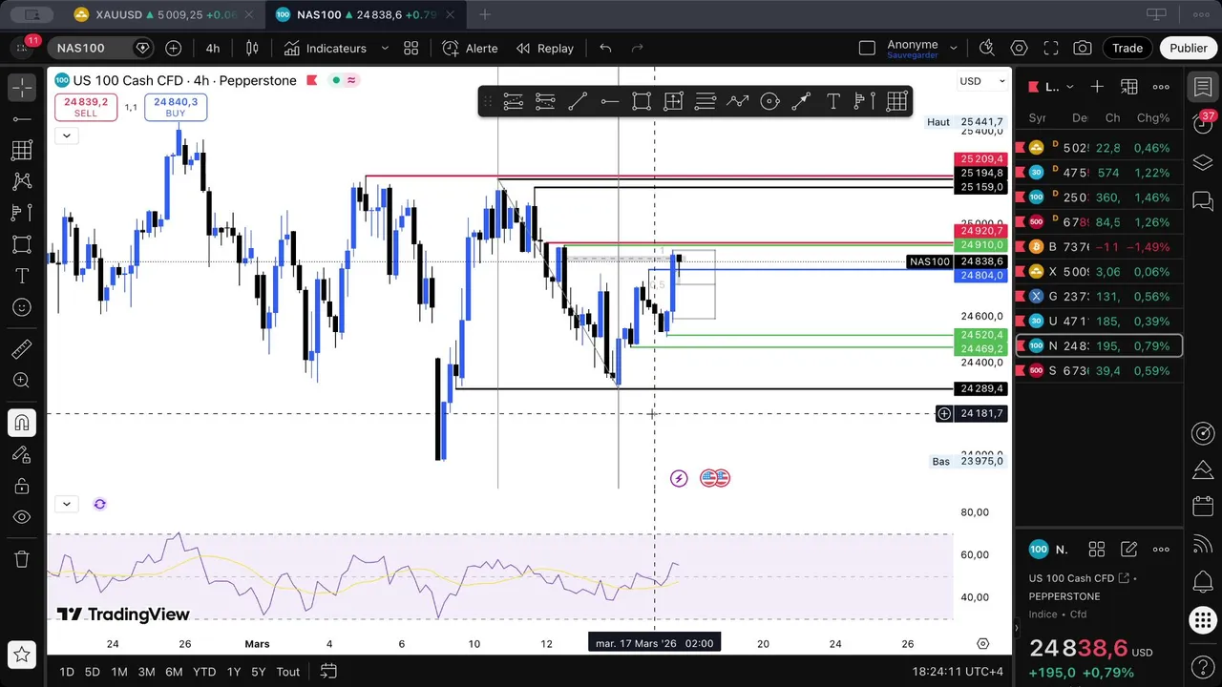Select the crosshair cursor tool
The width and height of the screenshot is (1222, 687).
(x=22, y=87)
